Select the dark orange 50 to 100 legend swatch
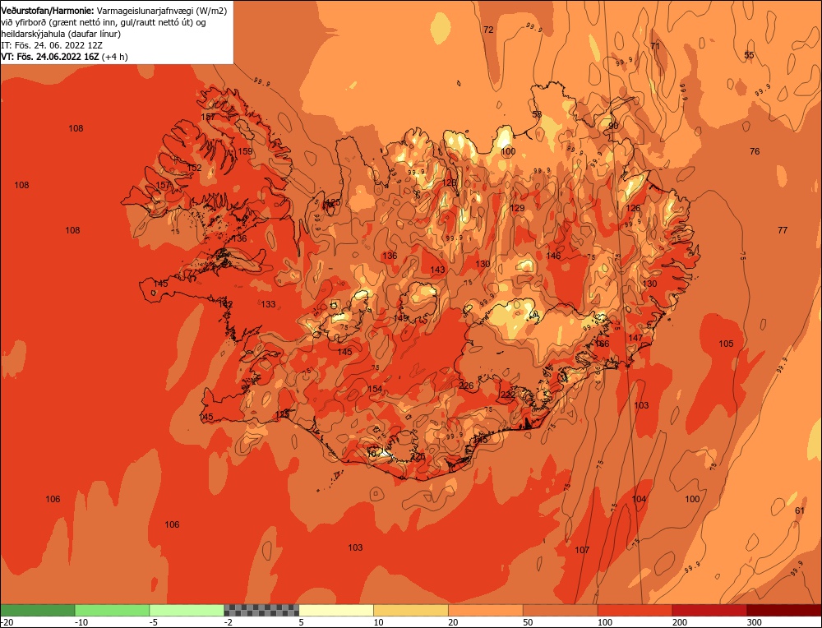822x628 pixels. tap(561, 610)
